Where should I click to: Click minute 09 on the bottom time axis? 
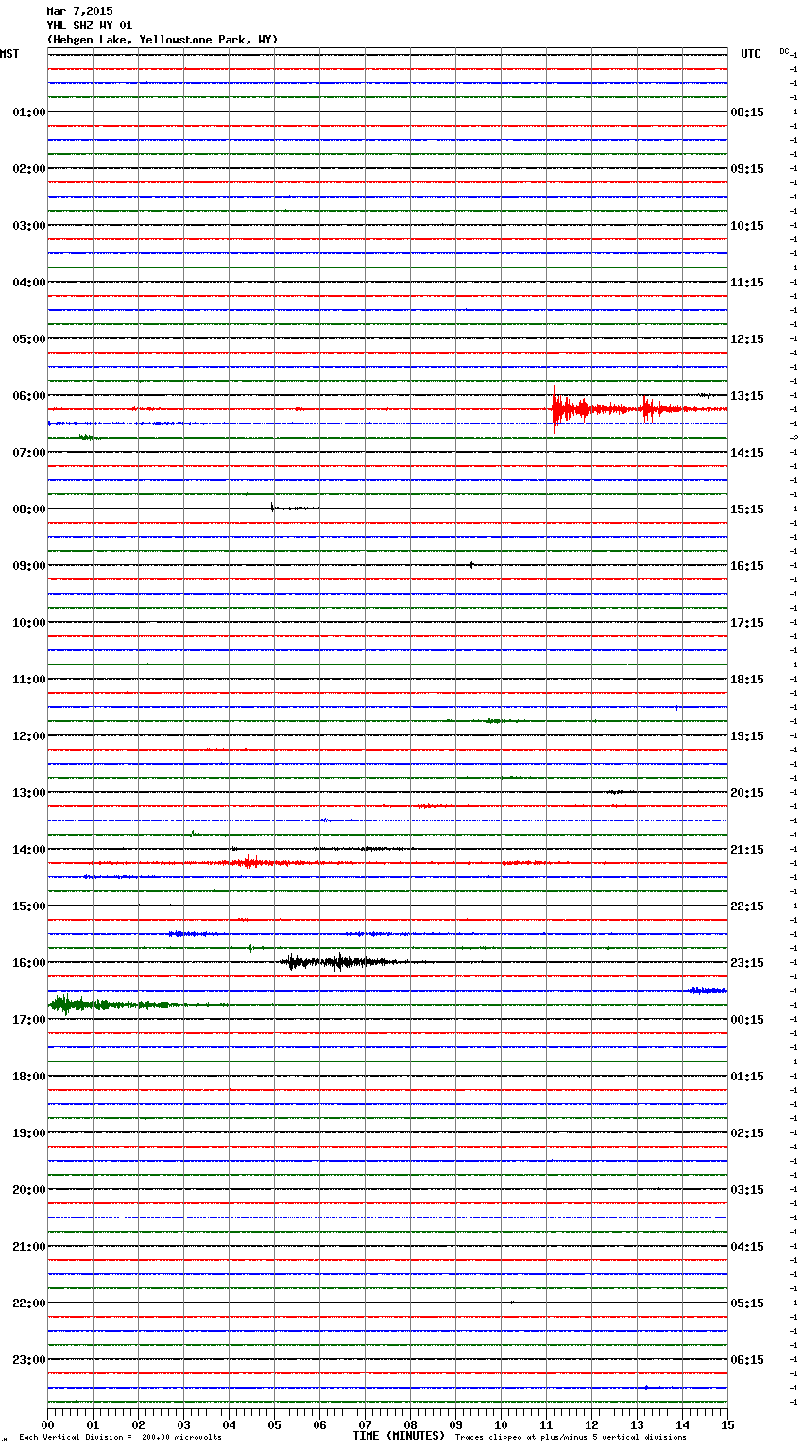coord(455,1424)
